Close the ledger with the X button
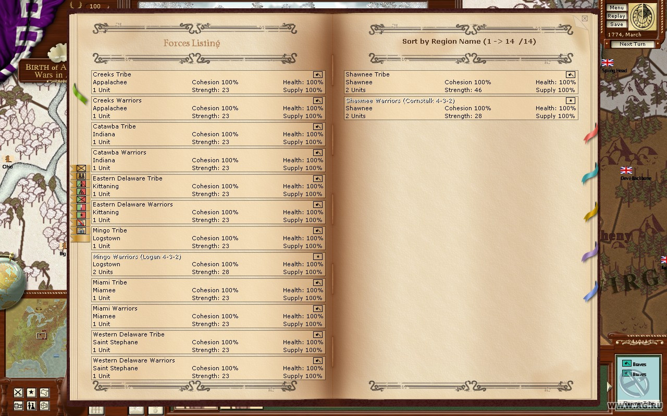This screenshot has height=416, width=667. click(x=585, y=18)
